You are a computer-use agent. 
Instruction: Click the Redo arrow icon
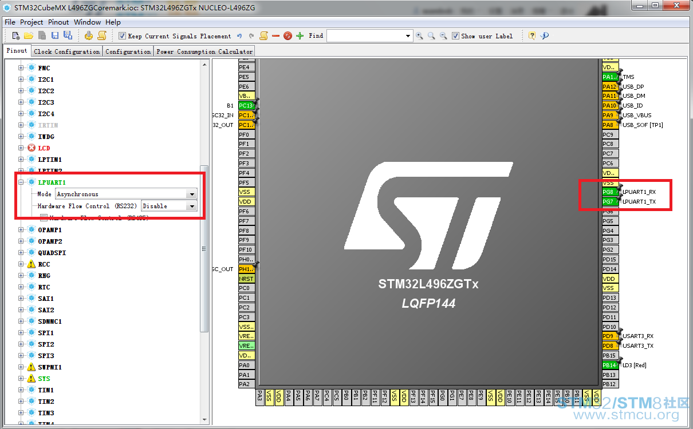pyautogui.click(x=251, y=35)
